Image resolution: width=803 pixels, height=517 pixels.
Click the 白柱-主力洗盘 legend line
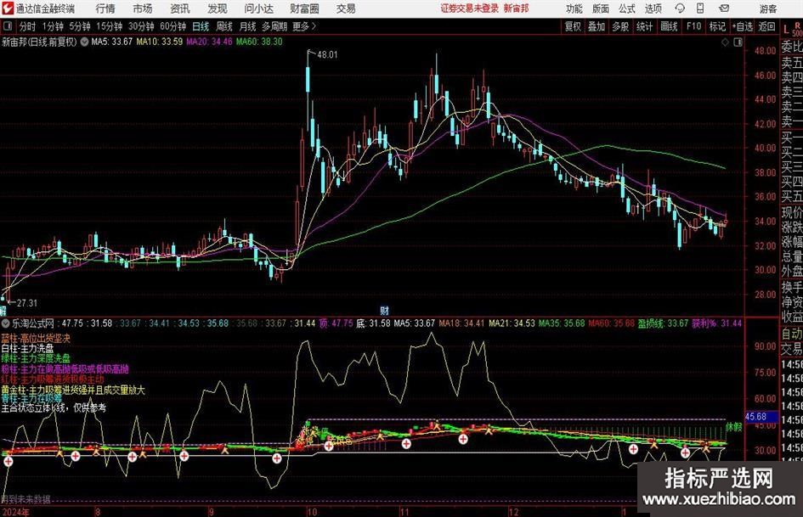28,348
